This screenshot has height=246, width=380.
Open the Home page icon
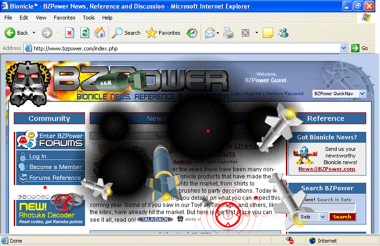click(100, 33)
